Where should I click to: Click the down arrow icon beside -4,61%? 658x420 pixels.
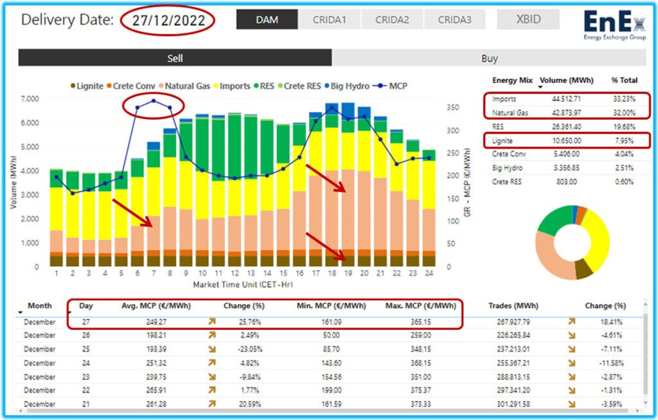(x=571, y=335)
